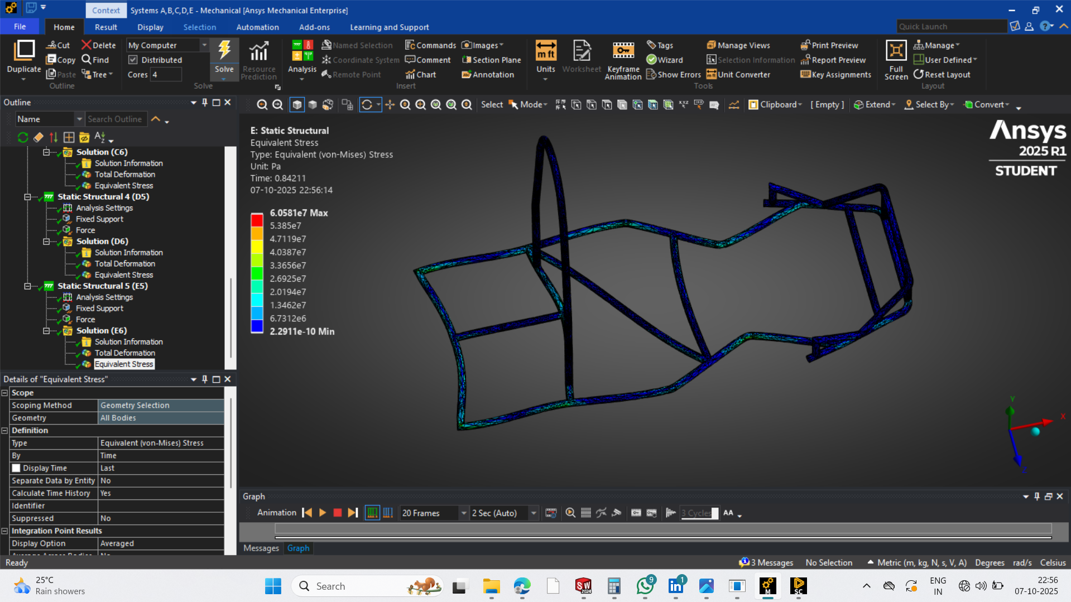Screen dimensions: 1071x602
Task: Stop the result animation
Action: pyautogui.click(x=338, y=513)
